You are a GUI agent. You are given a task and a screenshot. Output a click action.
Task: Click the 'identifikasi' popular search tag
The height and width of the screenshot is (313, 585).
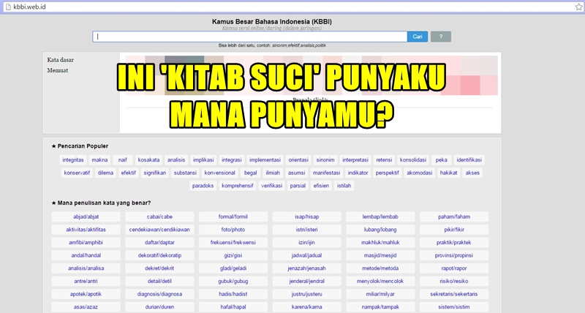[x=472, y=159]
